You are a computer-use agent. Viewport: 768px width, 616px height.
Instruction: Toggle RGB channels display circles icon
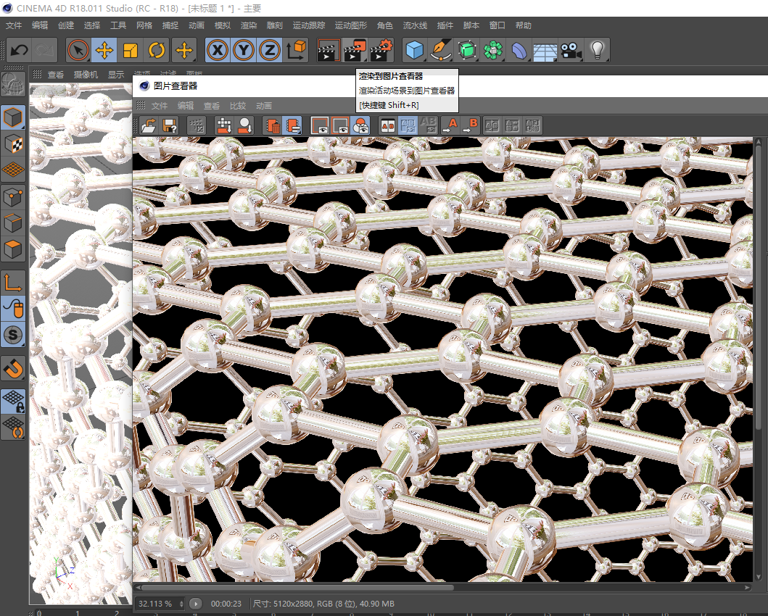(360, 126)
